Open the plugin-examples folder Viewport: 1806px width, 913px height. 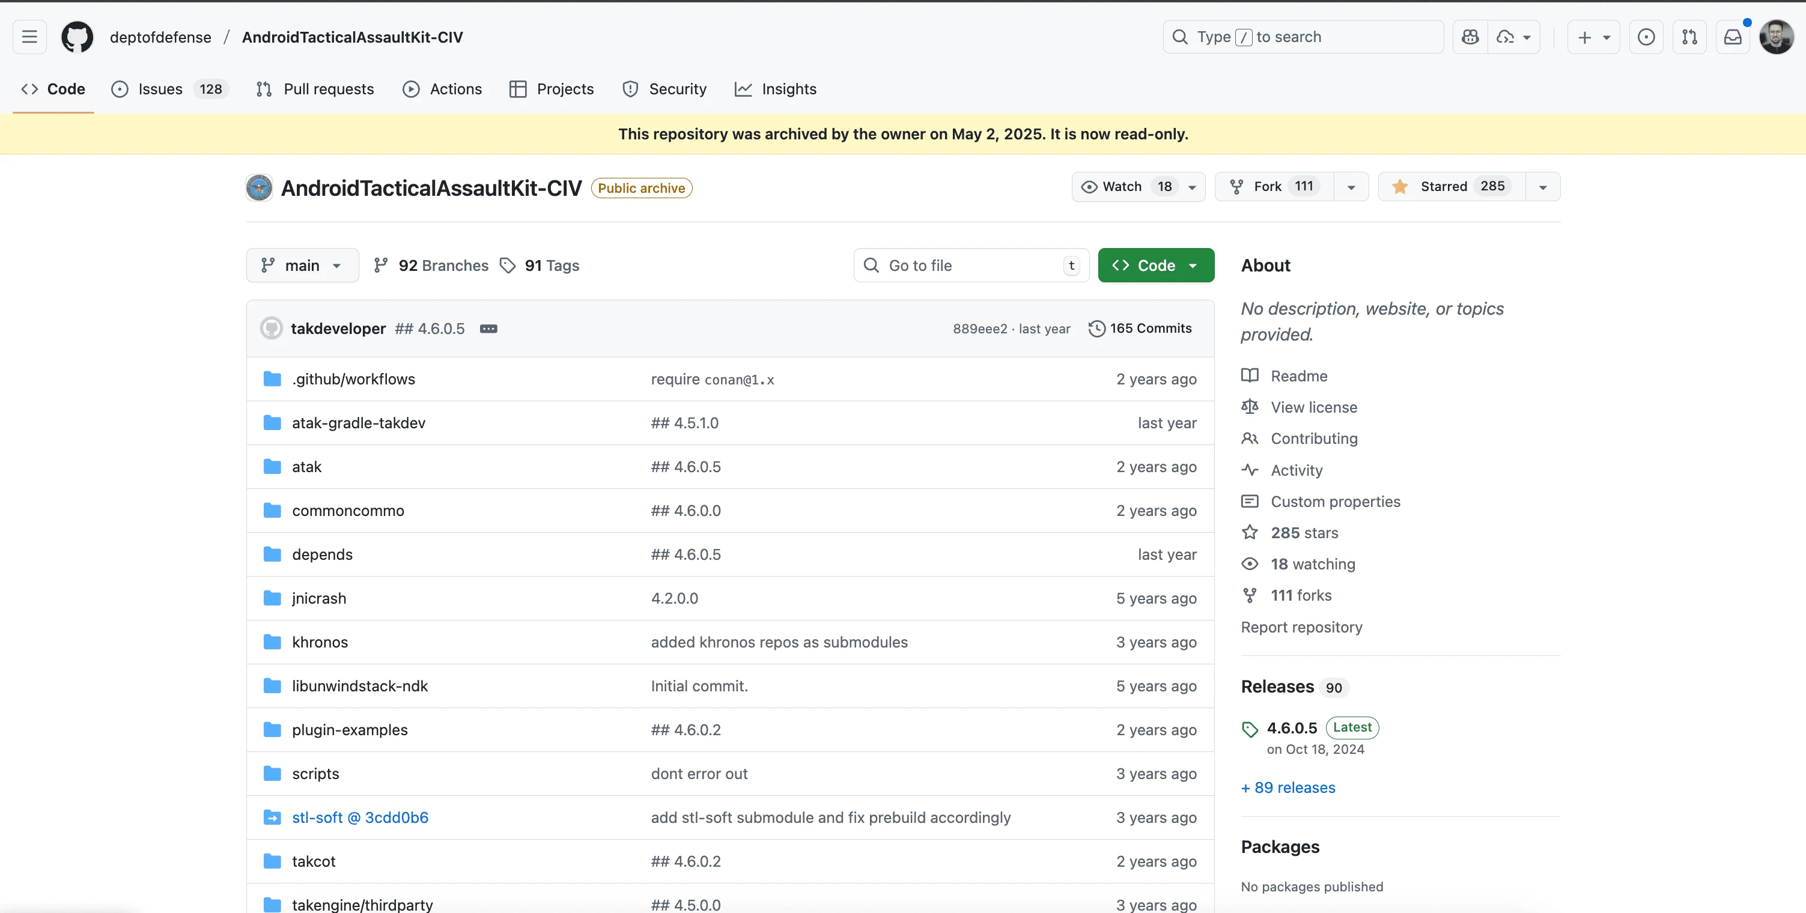[x=349, y=729]
